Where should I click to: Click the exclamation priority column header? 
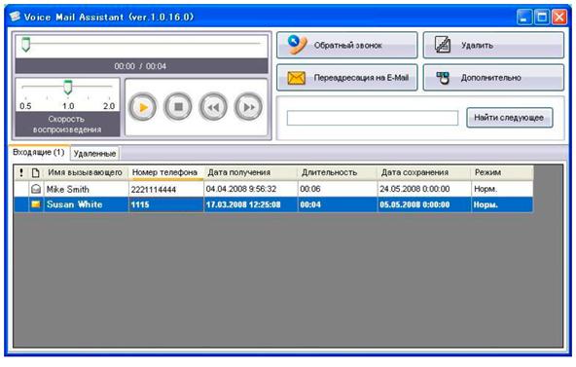point(21,172)
